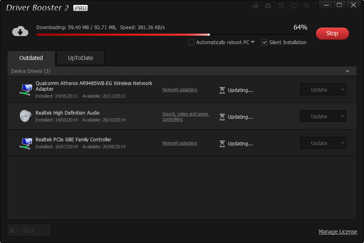The height and width of the screenshot is (243, 364).
Task: Expand the Automatically reboot PC dropdown arrow
Action: [253, 42]
